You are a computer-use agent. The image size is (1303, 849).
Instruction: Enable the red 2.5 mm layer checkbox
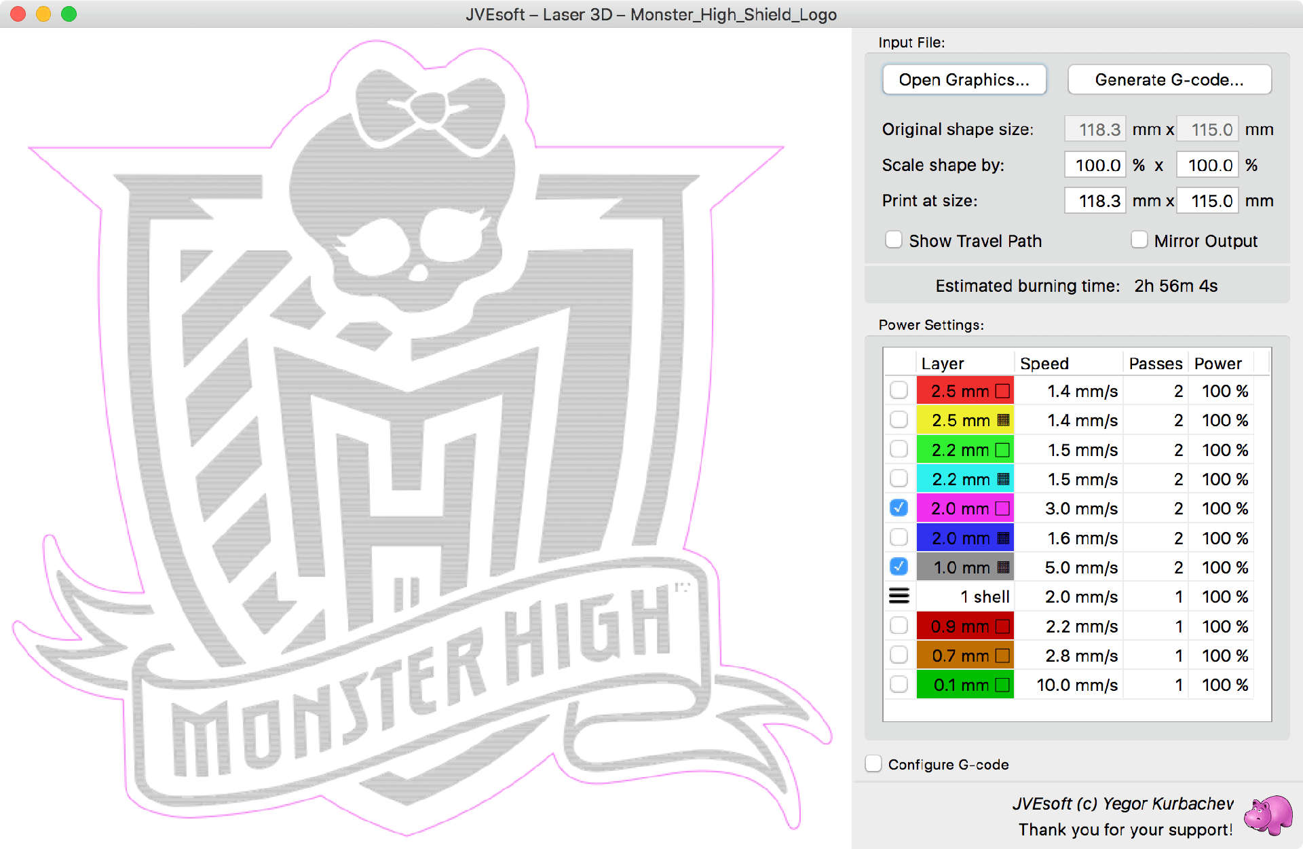point(899,390)
